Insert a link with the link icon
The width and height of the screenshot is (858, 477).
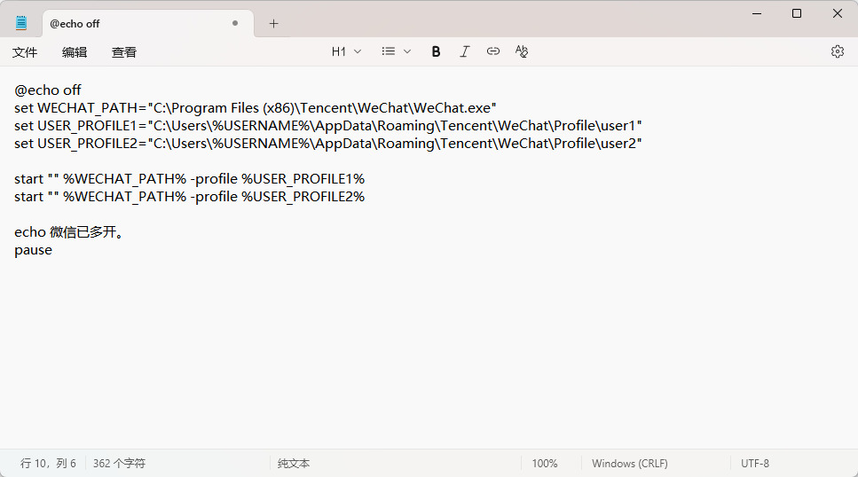point(493,51)
